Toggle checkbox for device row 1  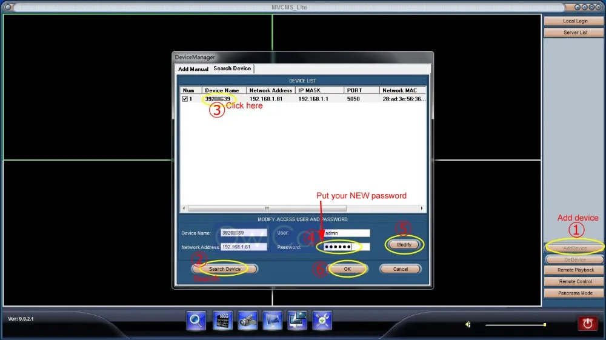185,99
